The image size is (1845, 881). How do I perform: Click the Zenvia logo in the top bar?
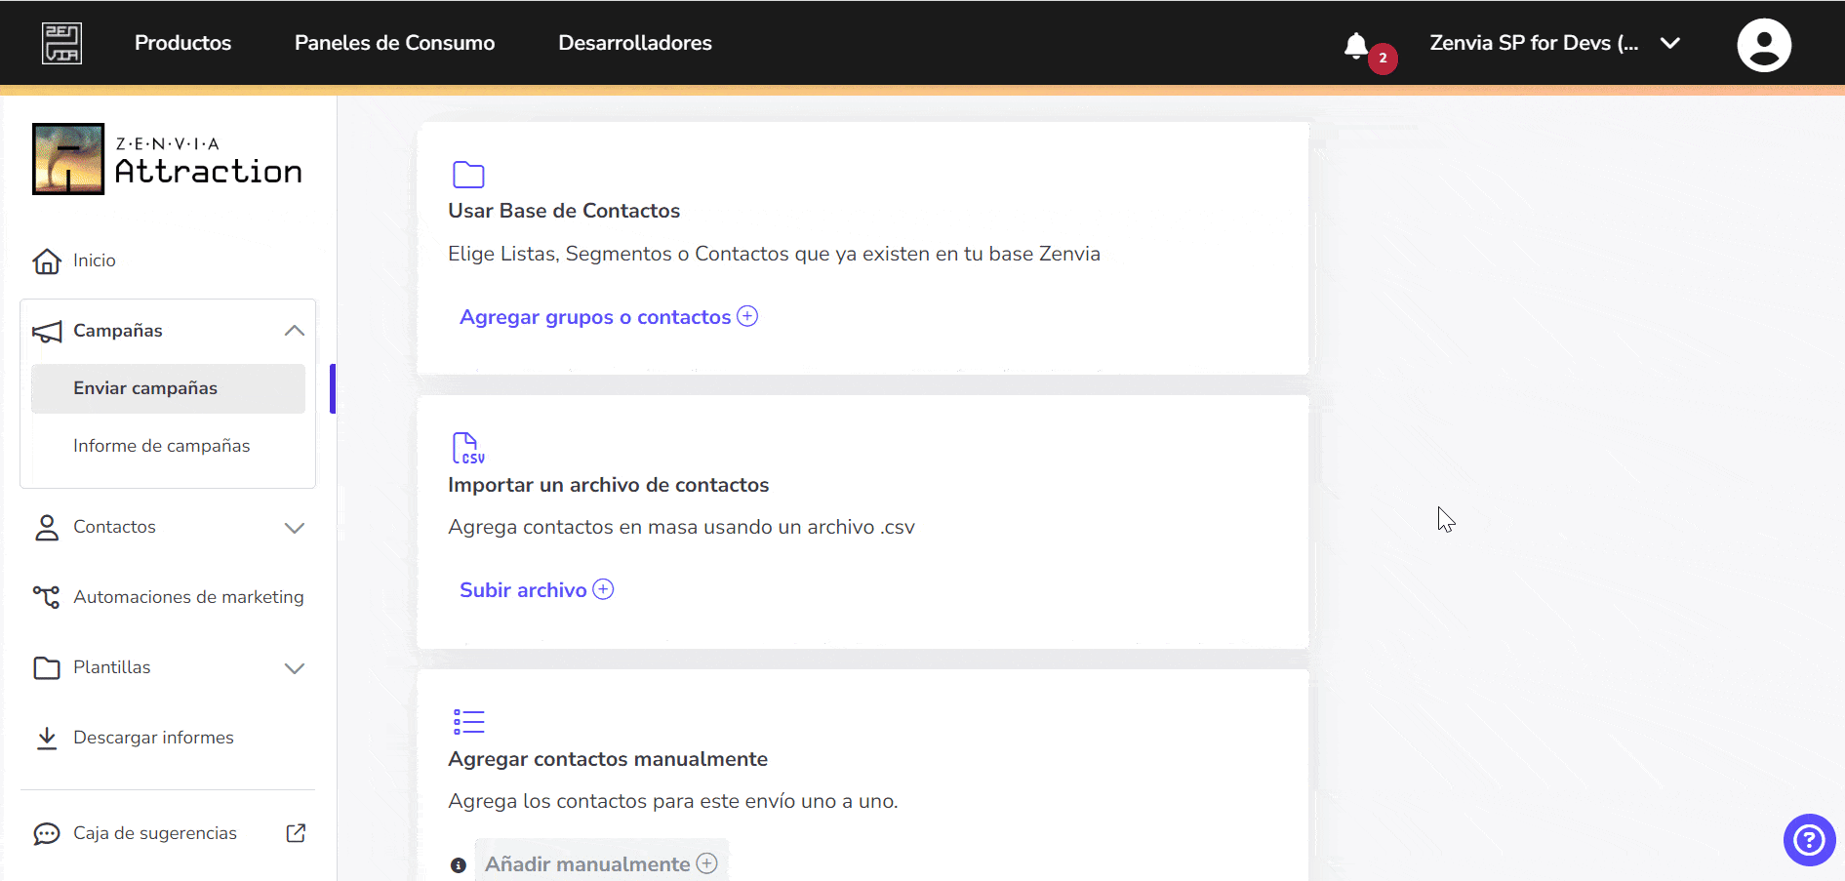click(x=61, y=42)
